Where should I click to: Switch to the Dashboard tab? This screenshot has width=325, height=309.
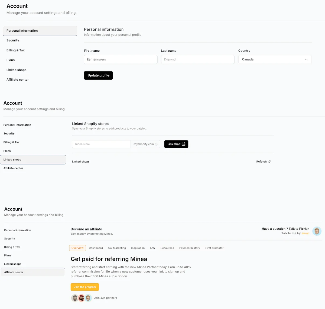point(96,248)
